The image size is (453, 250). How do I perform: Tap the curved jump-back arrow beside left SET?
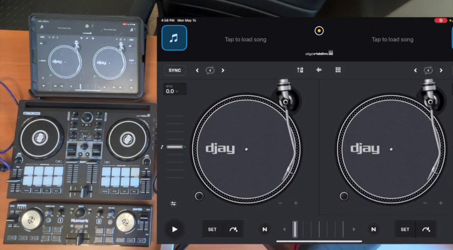(234, 229)
